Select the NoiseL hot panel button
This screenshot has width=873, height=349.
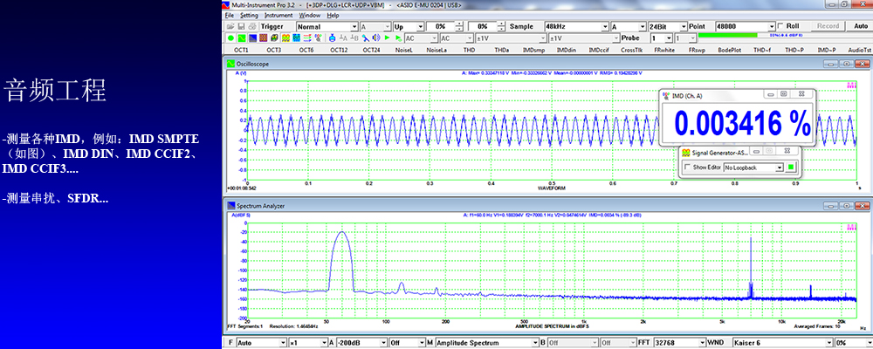(403, 50)
